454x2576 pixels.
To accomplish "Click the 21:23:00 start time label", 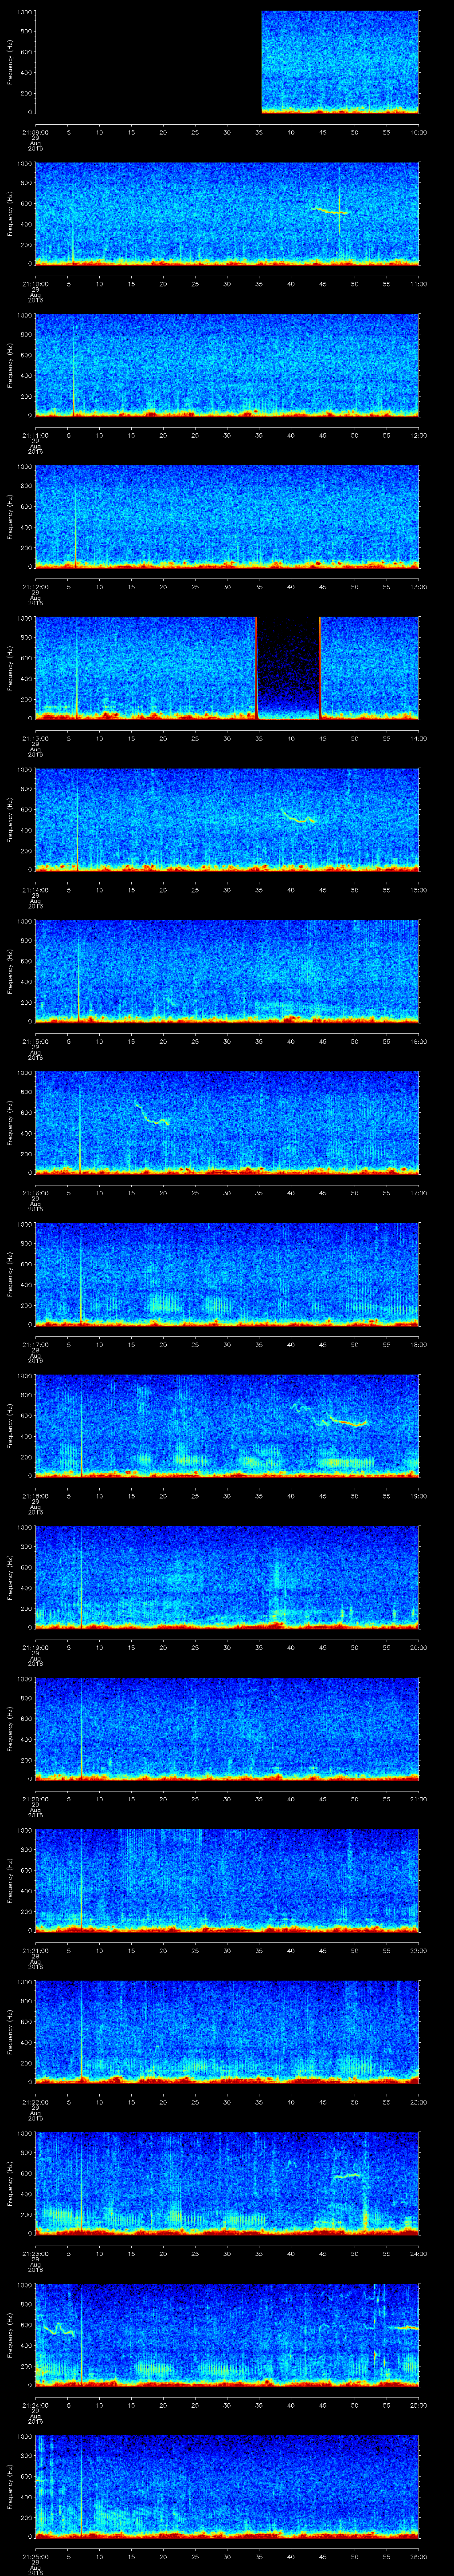I will tap(35, 2254).
